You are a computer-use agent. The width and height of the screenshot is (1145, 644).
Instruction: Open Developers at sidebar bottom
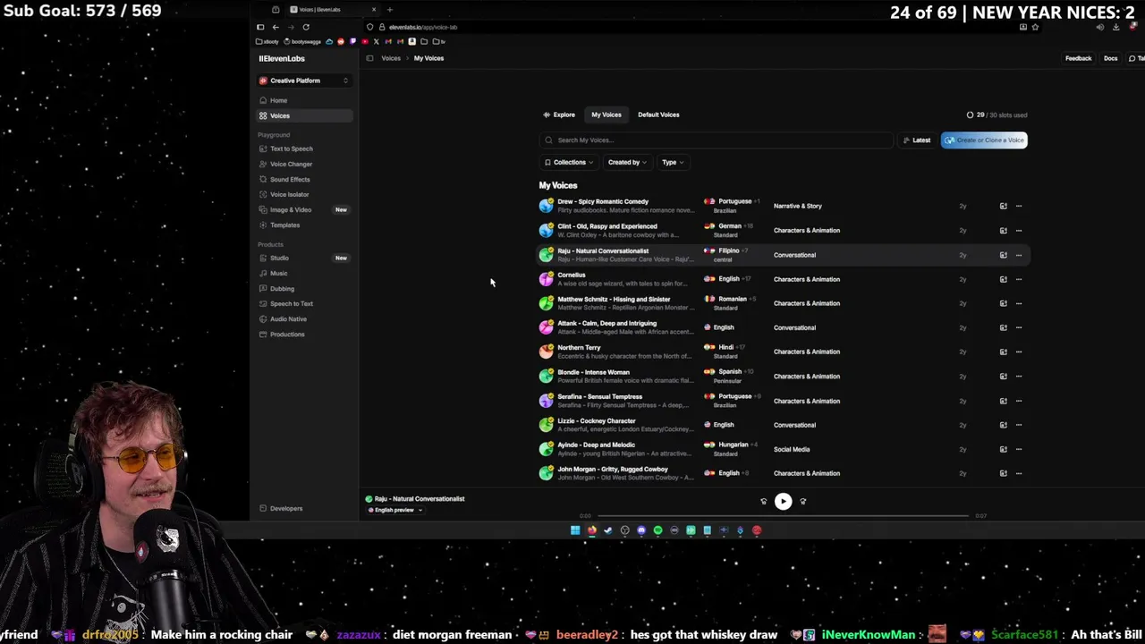pos(286,508)
